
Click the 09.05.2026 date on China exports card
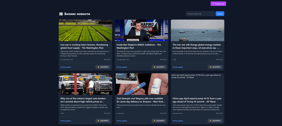click(219, 113)
